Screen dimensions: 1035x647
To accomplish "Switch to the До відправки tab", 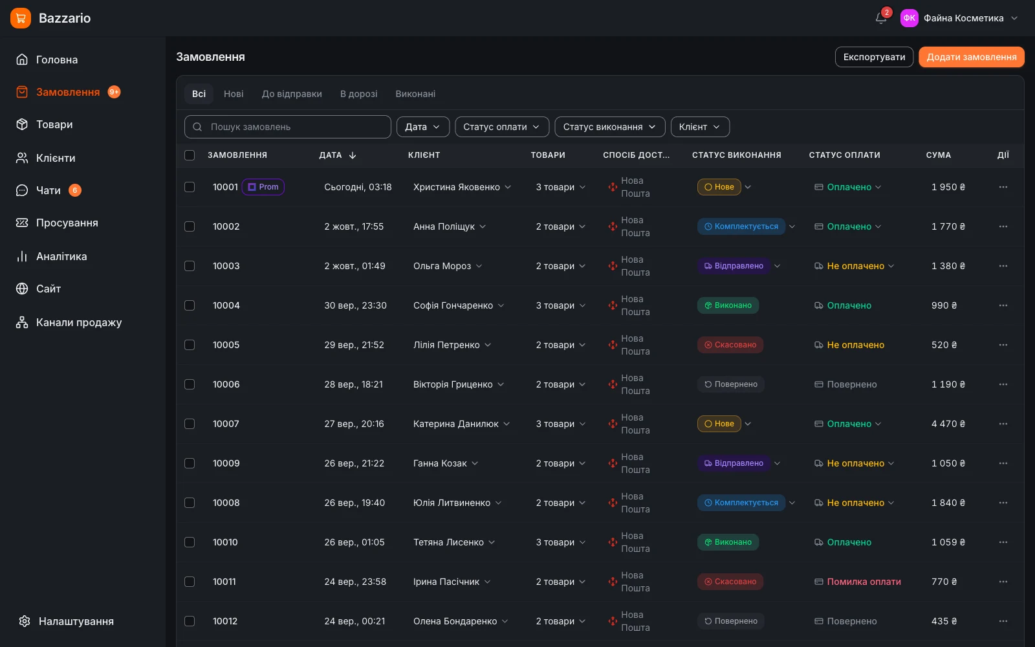I will point(292,94).
